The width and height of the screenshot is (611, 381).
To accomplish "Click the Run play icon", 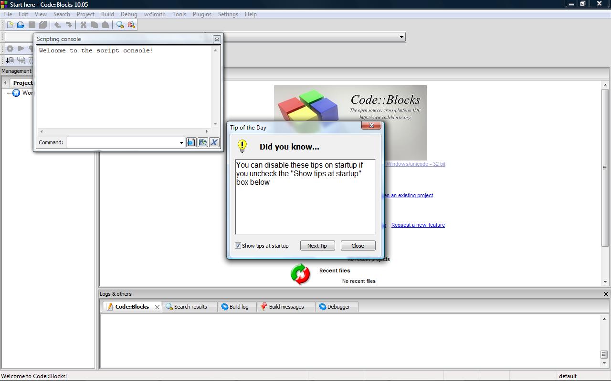I will click(21, 49).
